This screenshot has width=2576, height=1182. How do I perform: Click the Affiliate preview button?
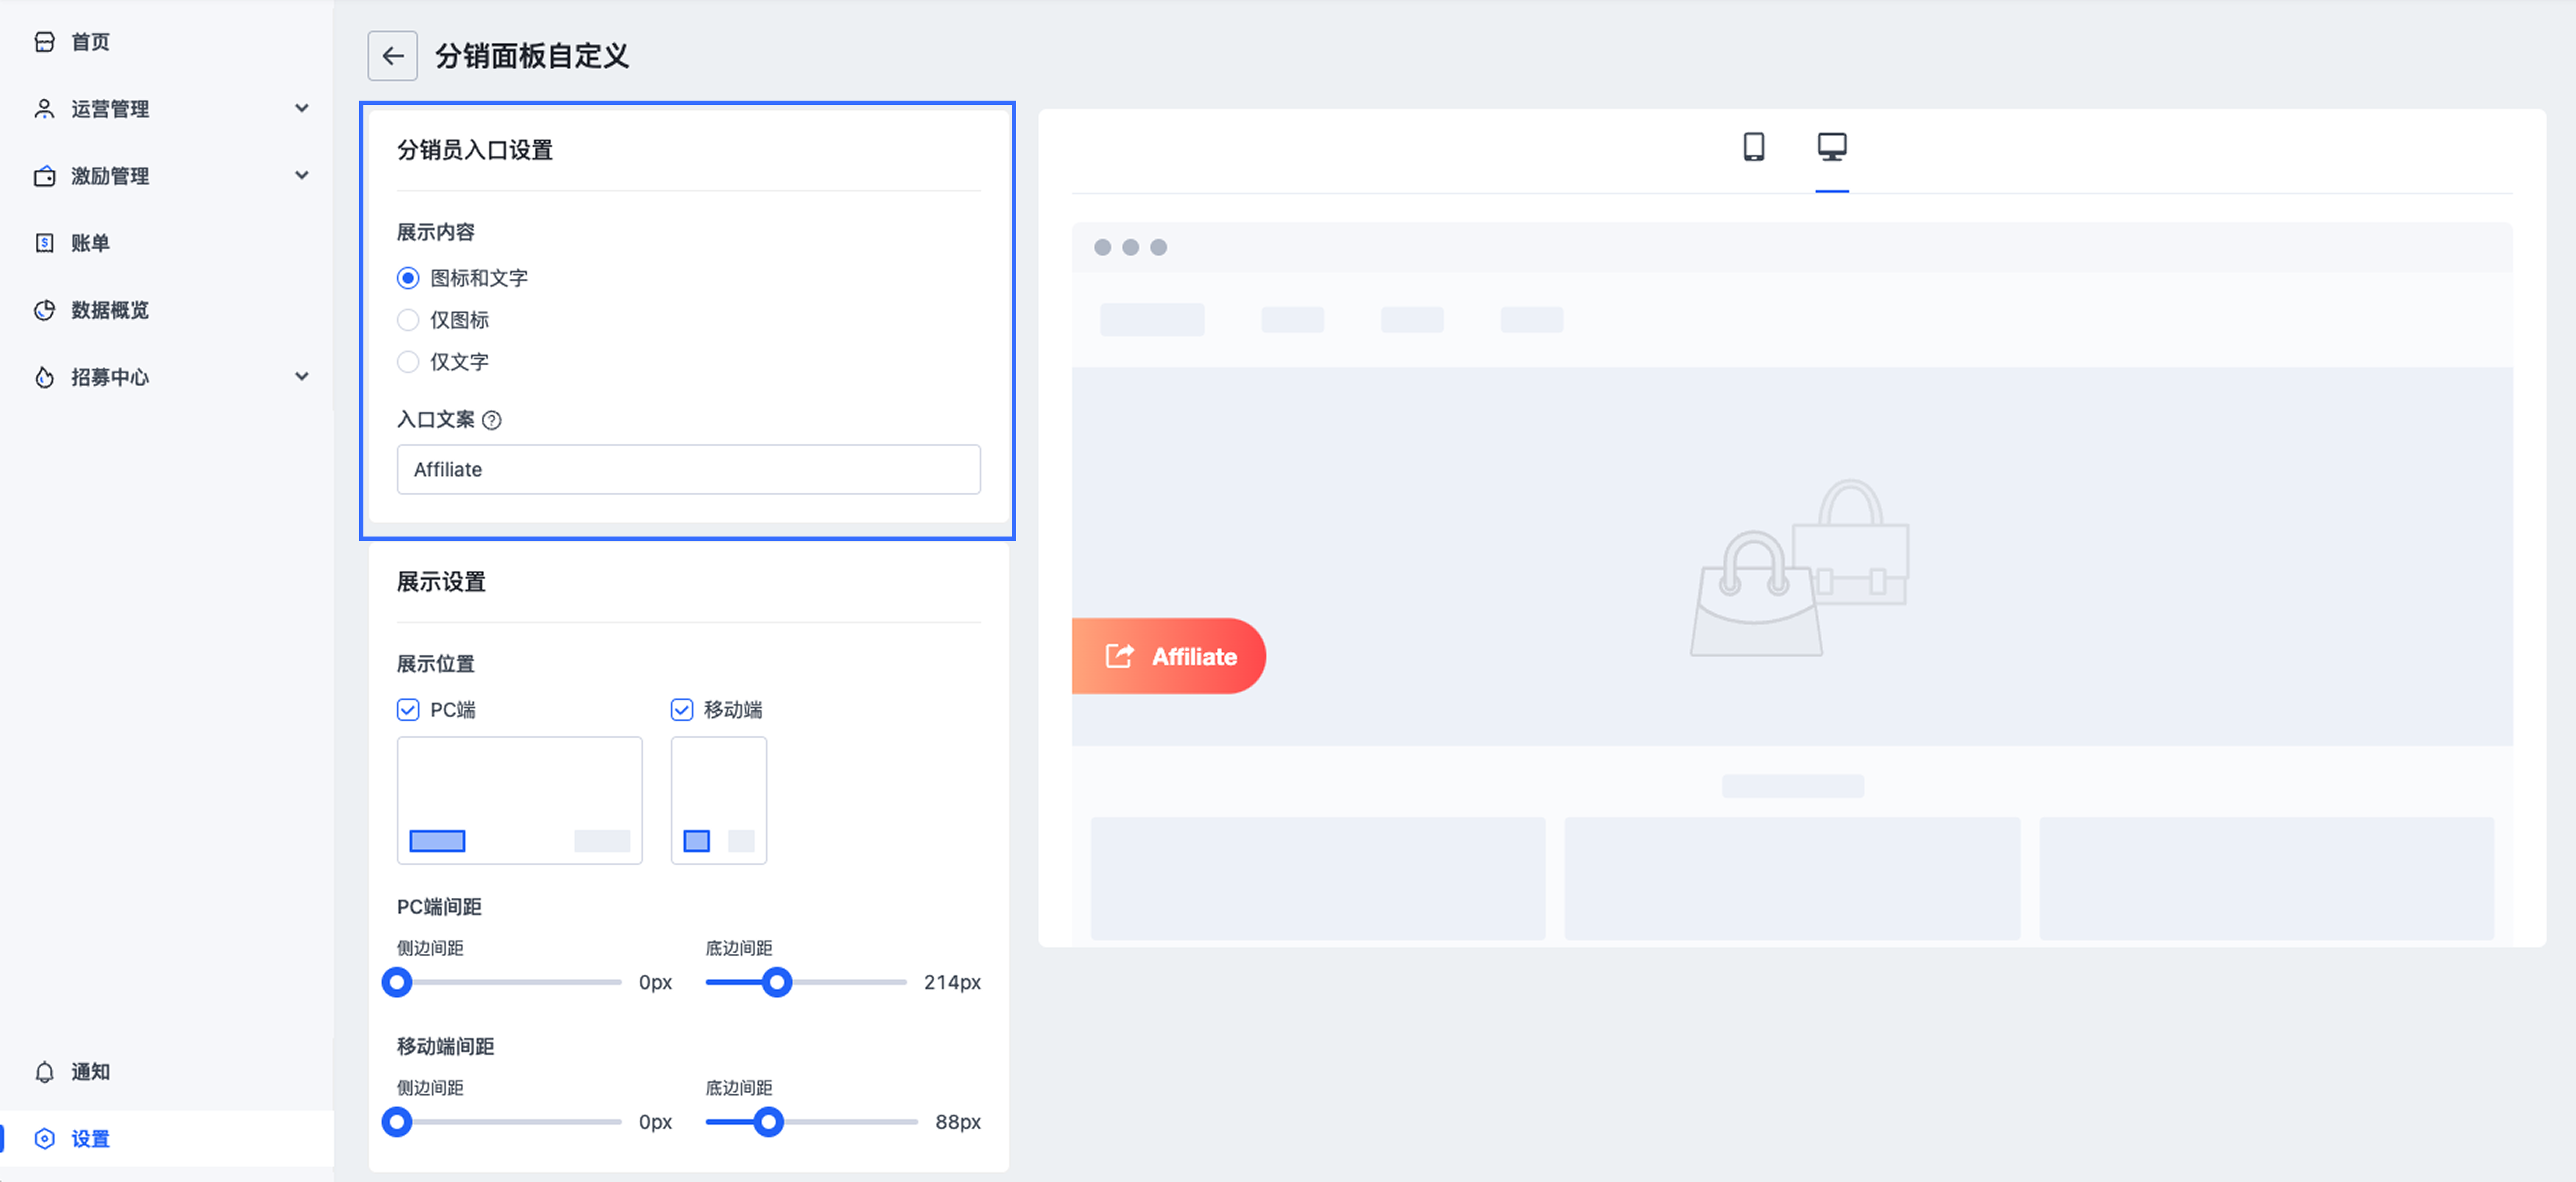[1168, 656]
